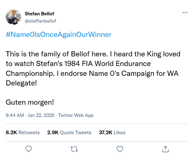Click the word 'Championship' in the tweet
Screen dimensions: 196x164
[x=28, y=73]
